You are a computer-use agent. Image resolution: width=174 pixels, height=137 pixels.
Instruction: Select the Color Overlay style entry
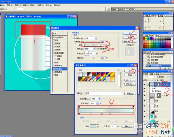60,65
